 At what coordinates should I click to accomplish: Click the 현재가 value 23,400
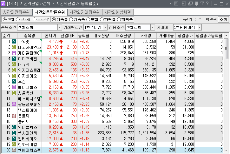[53, 47]
